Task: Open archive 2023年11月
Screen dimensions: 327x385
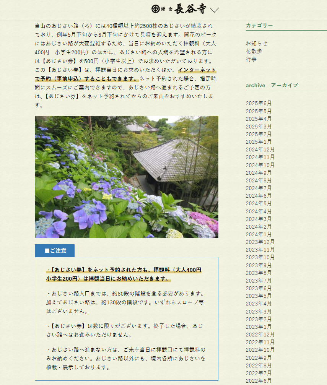Action: (260, 250)
